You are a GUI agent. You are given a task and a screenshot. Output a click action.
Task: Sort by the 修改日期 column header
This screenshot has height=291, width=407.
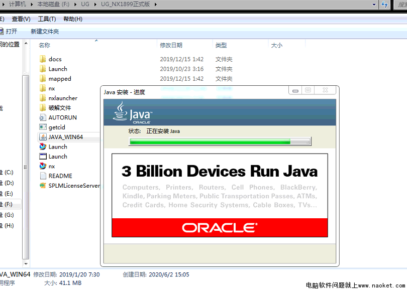pyautogui.click(x=171, y=45)
